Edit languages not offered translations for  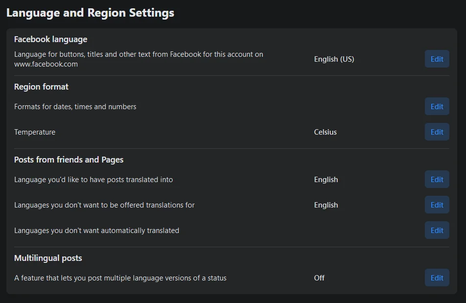[x=437, y=205]
